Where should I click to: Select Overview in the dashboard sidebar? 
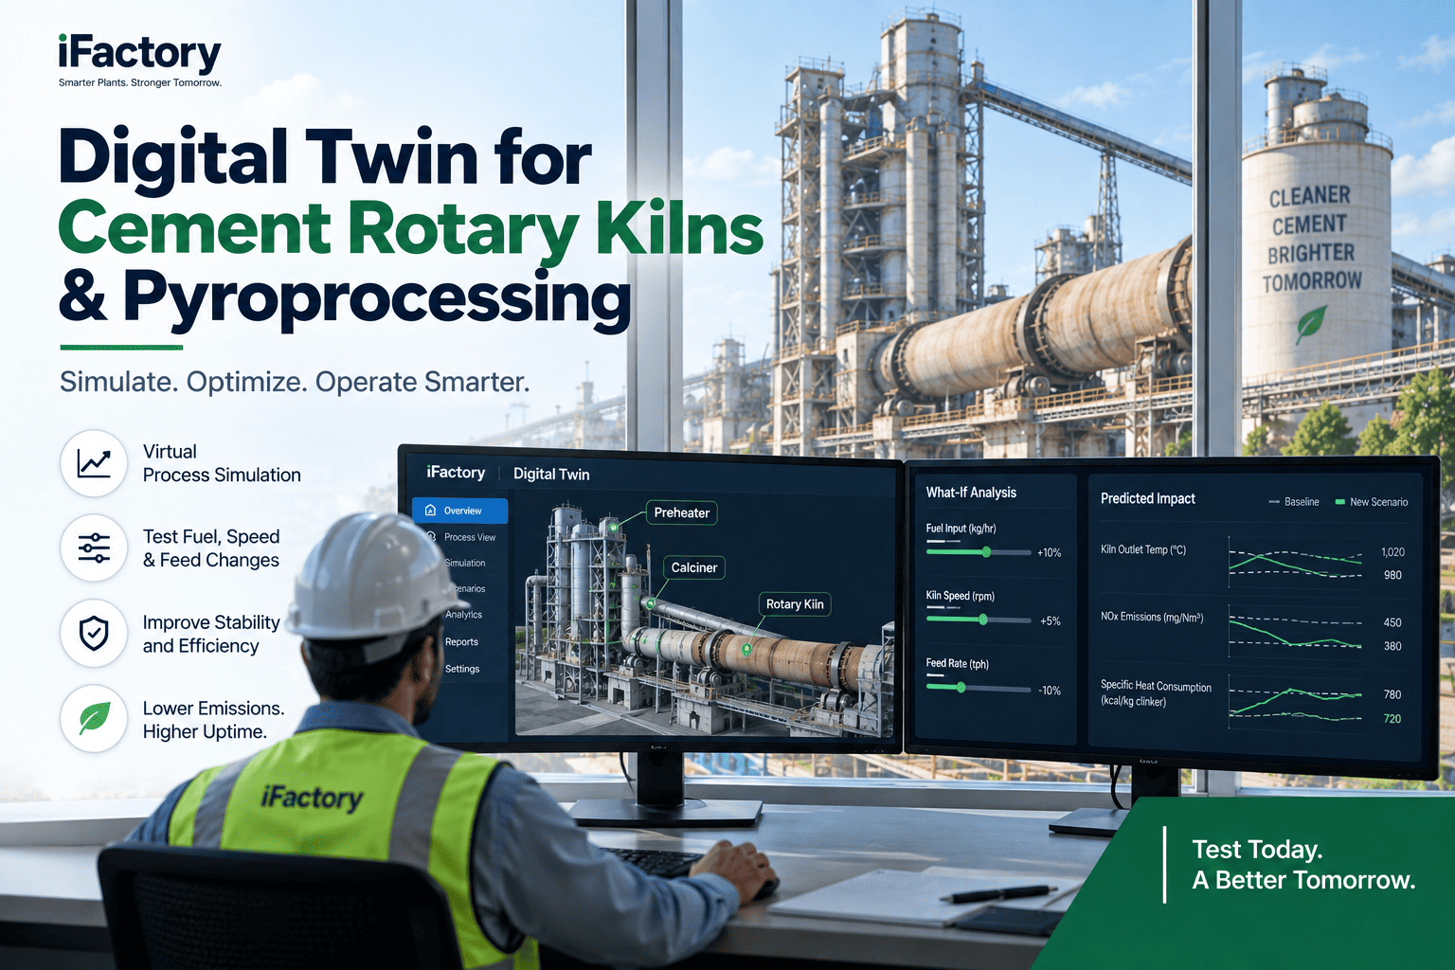tap(460, 511)
